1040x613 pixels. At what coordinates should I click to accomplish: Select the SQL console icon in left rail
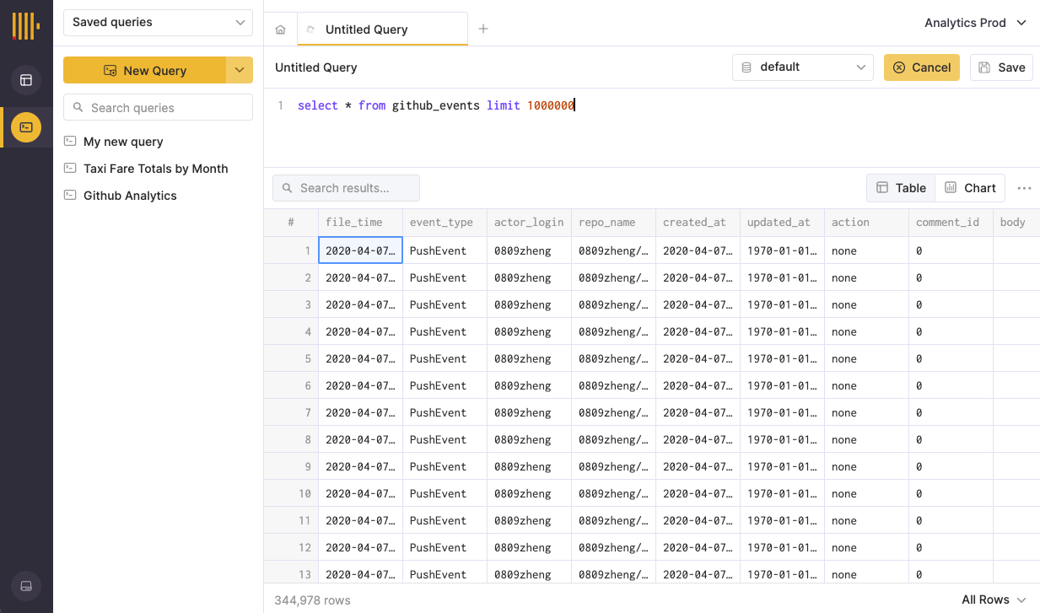point(25,127)
